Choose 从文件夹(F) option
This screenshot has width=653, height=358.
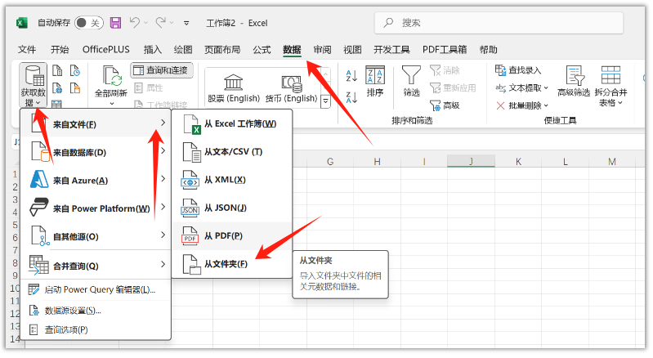coord(232,264)
